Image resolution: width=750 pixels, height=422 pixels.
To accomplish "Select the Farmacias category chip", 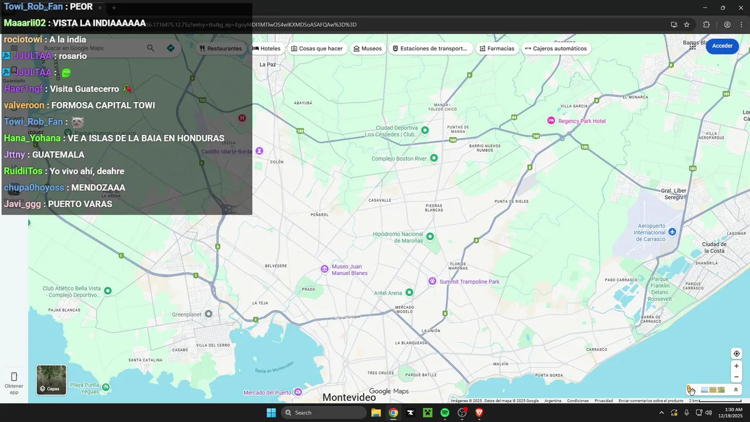I will pyautogui.click(x=497, y=49).
